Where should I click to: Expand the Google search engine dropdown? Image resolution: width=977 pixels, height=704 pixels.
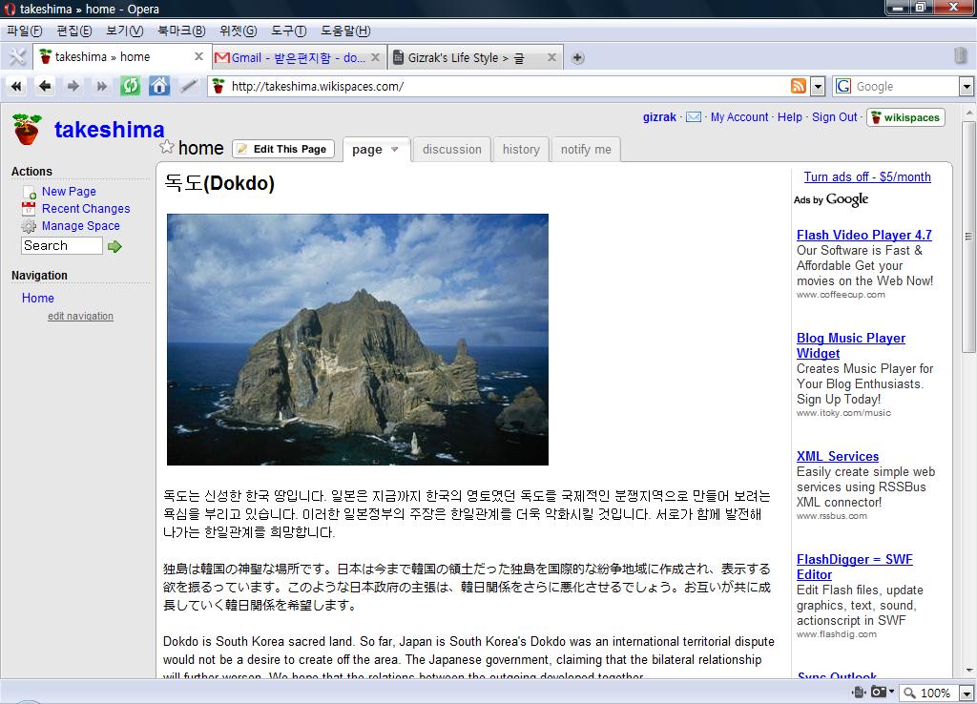pos(966,87)
